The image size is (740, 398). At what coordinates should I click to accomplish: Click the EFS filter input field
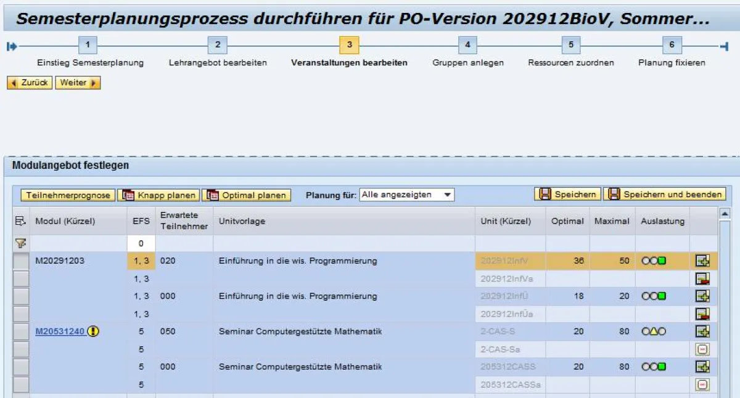point(141,243)
